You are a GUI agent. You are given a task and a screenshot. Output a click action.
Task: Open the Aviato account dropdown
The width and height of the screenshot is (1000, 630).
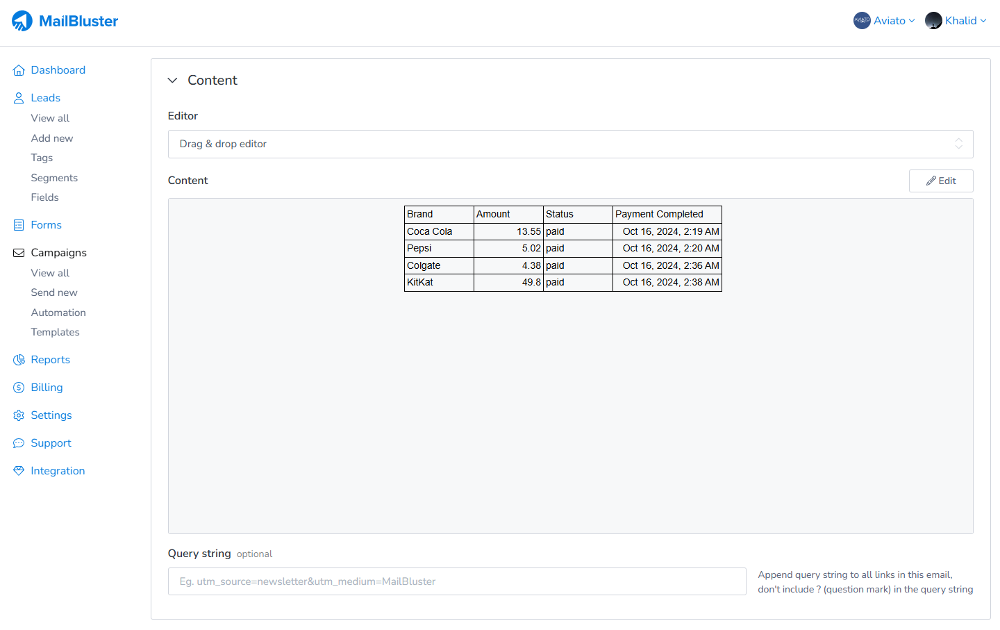[884, 20]
